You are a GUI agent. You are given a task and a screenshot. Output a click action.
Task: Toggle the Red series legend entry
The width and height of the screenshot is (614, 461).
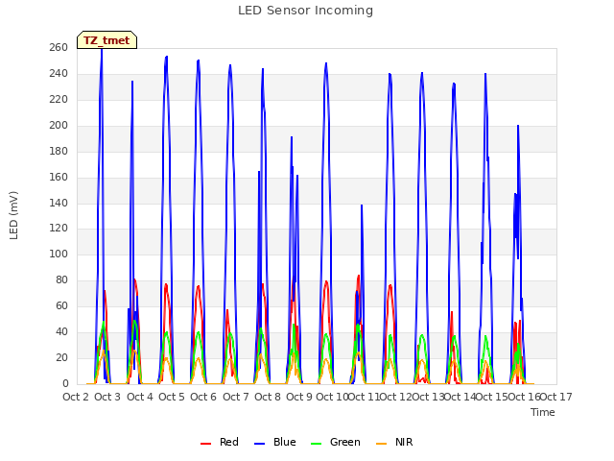(x=220, y=442)
